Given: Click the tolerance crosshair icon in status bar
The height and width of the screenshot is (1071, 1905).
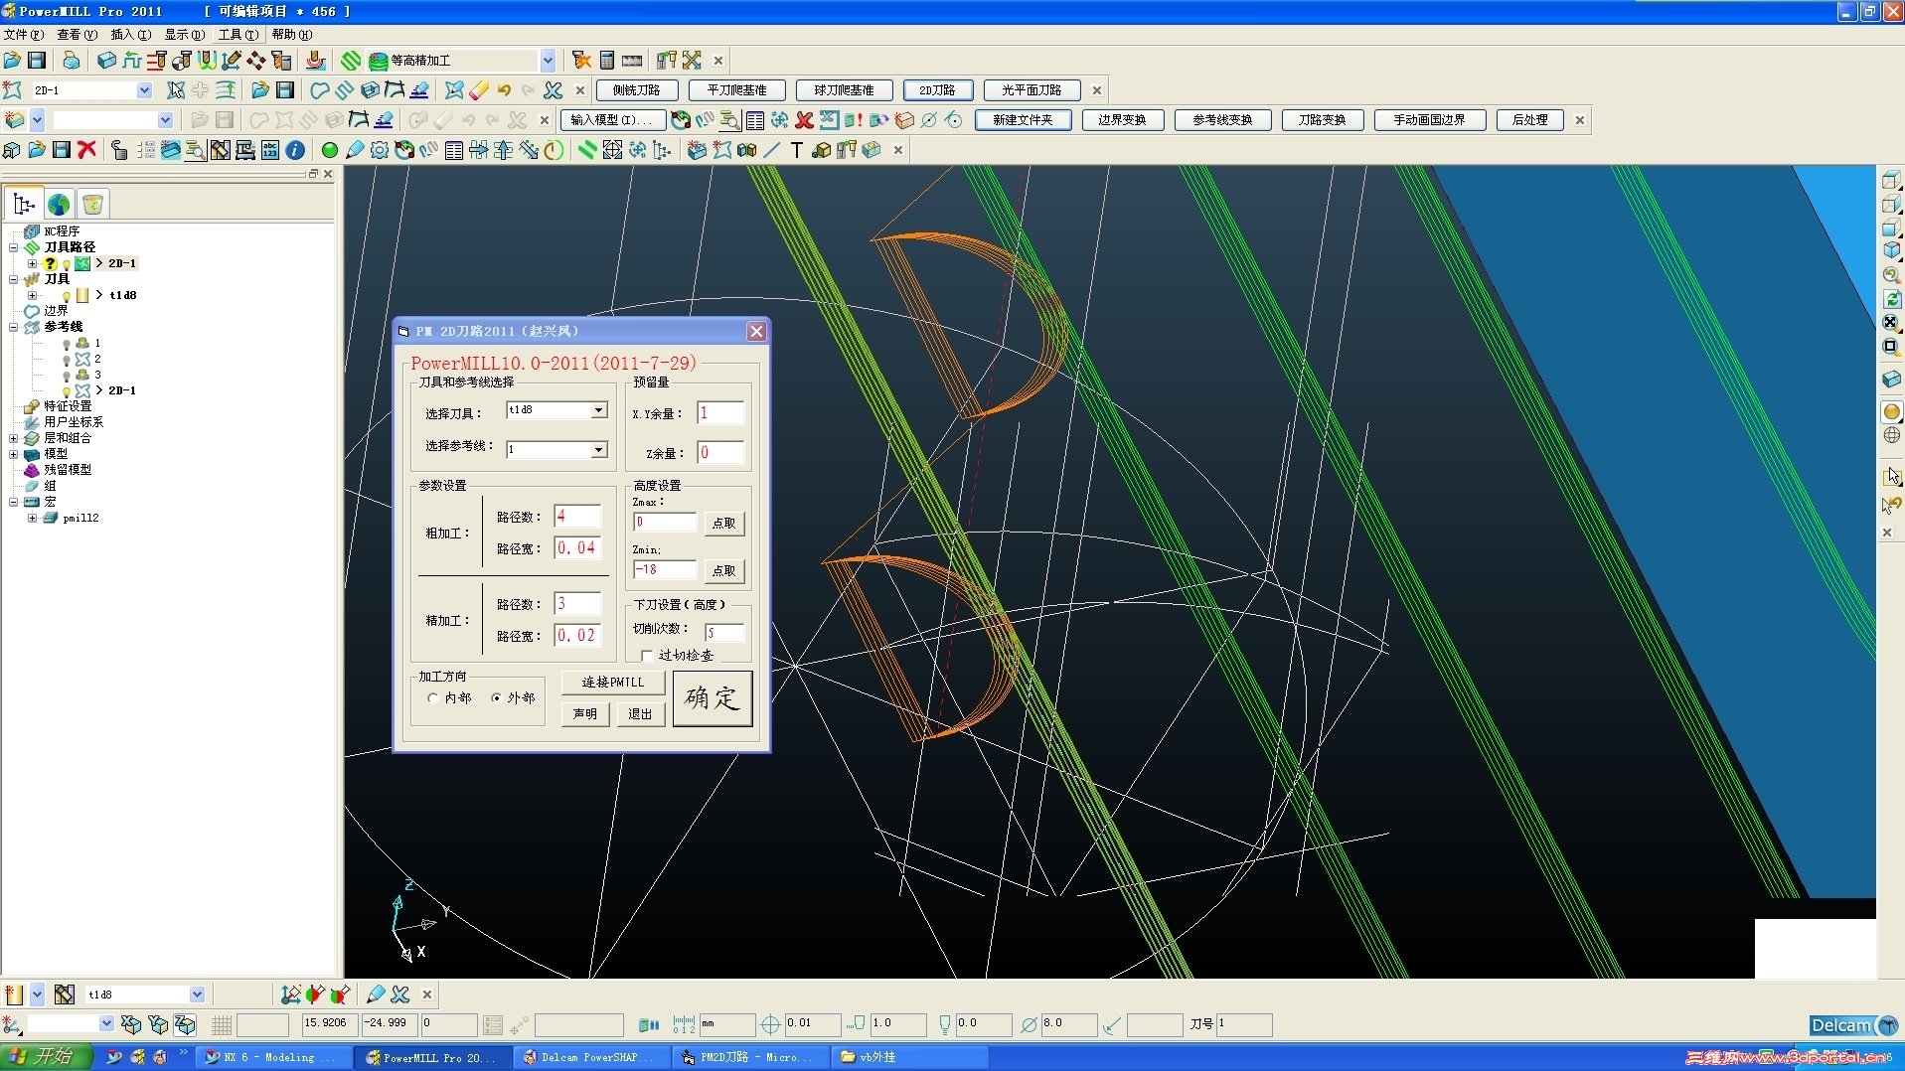Looking at the screenshot, I should point(770,1024).
